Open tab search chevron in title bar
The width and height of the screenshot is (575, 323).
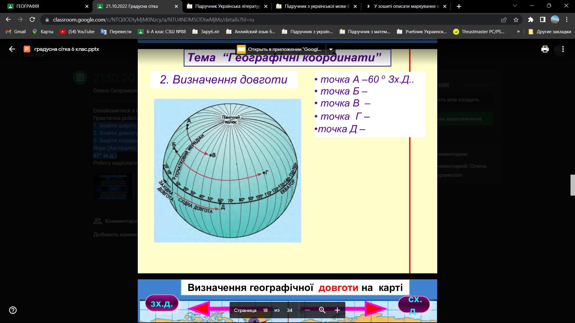pos(515,6)
